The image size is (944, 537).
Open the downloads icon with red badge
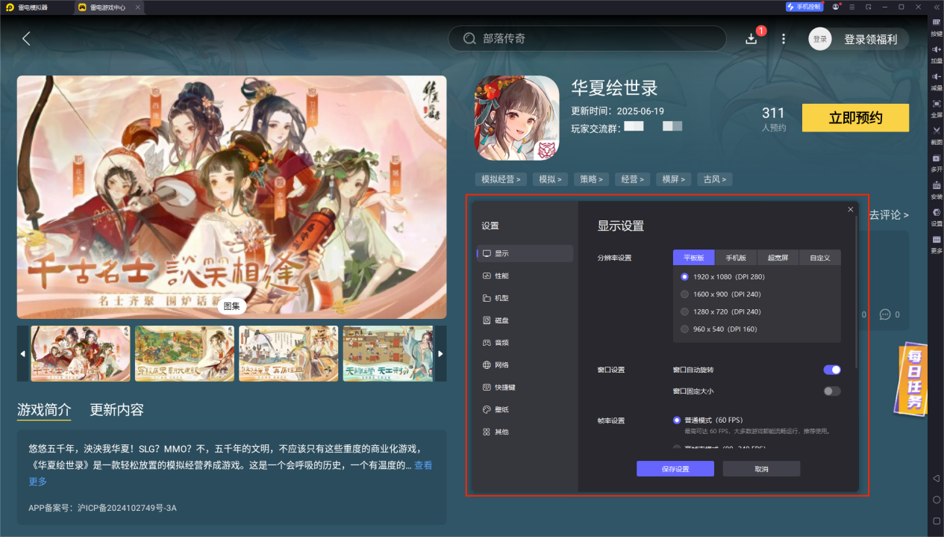751,39
